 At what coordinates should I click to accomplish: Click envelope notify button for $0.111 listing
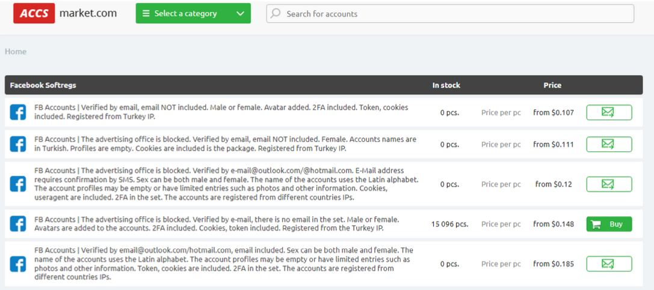609,144
